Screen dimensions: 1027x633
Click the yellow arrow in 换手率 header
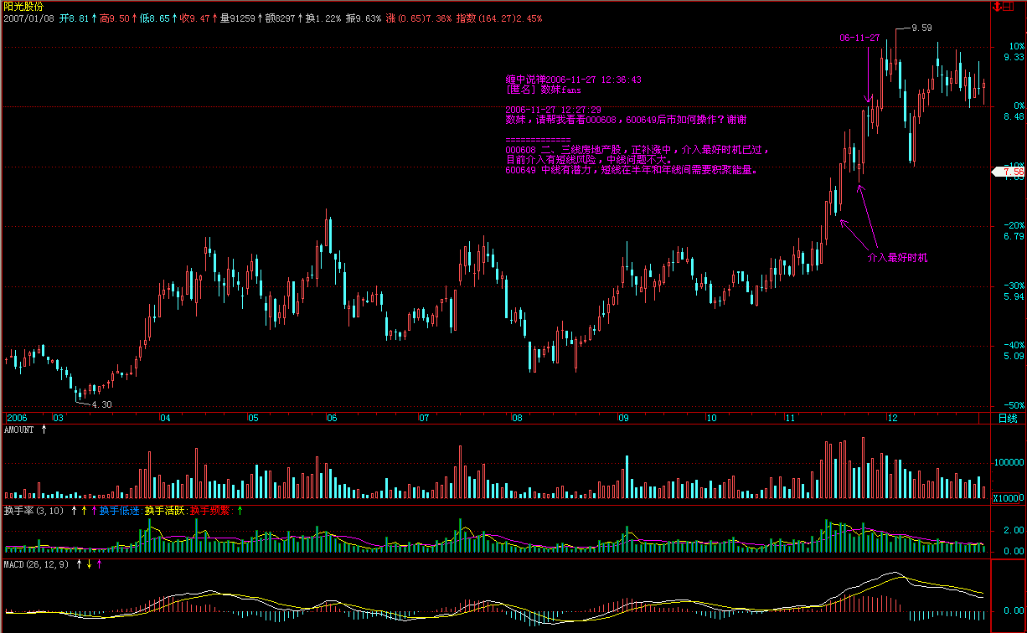(84, 510)
